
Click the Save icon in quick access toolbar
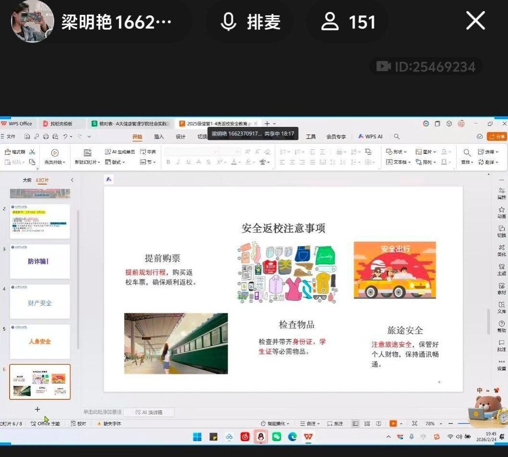(x=27, y=136)
